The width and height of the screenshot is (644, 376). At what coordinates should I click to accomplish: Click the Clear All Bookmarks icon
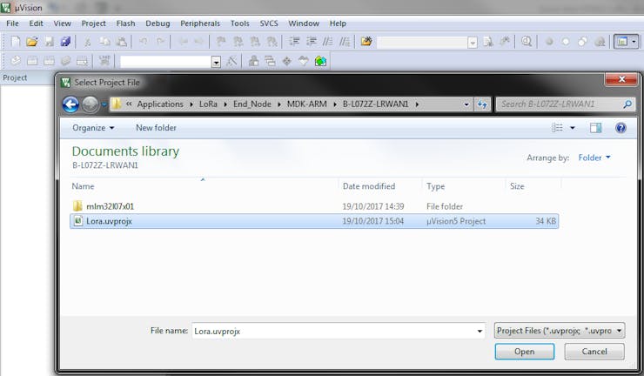tap(272, 42)
